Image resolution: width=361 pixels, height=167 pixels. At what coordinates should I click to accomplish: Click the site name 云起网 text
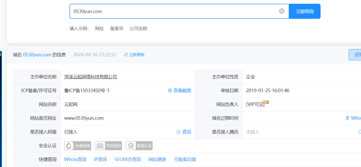click(71, 104)
